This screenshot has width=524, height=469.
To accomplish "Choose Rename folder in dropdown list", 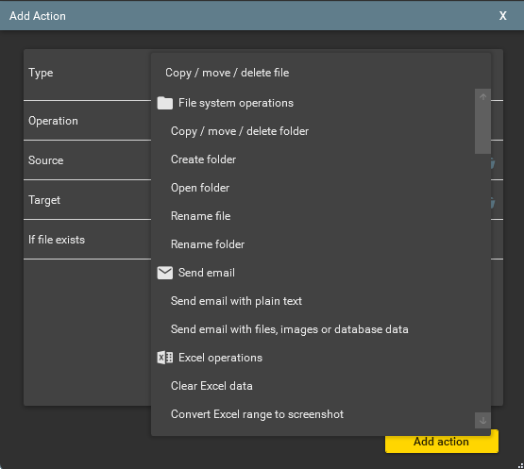I will [x=208, y=244].
